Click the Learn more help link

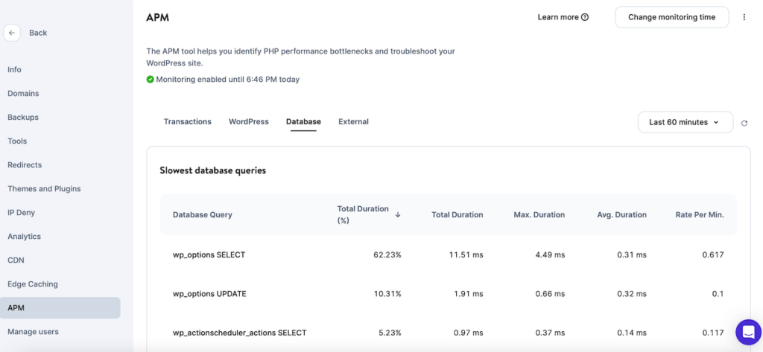click(x=563, y=17)
